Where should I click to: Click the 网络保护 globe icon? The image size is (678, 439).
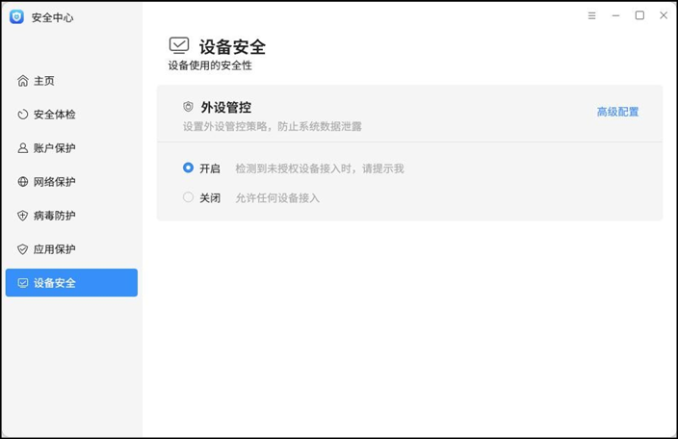coord(23,182)
